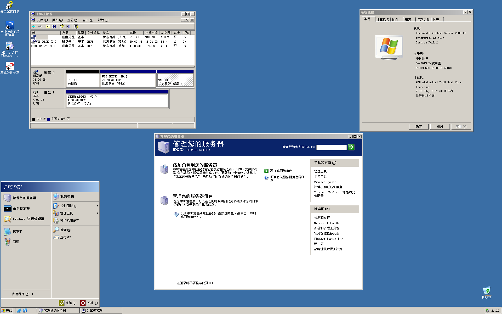Click the tray security icon near clock
Viewport: 502px width, 314px height.
[x=487, y=311]
